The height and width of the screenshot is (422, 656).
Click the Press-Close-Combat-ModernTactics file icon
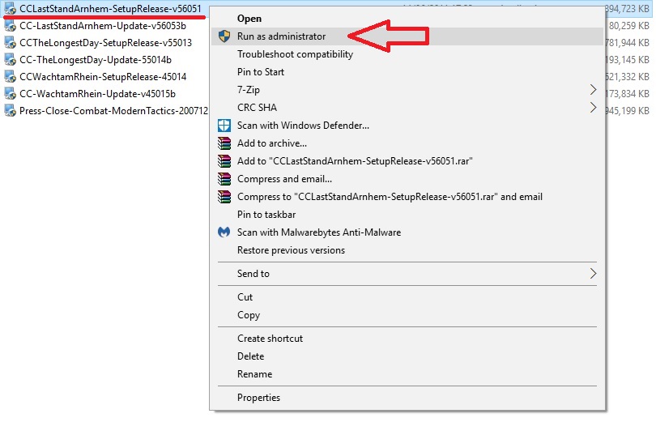coord(10,111)
